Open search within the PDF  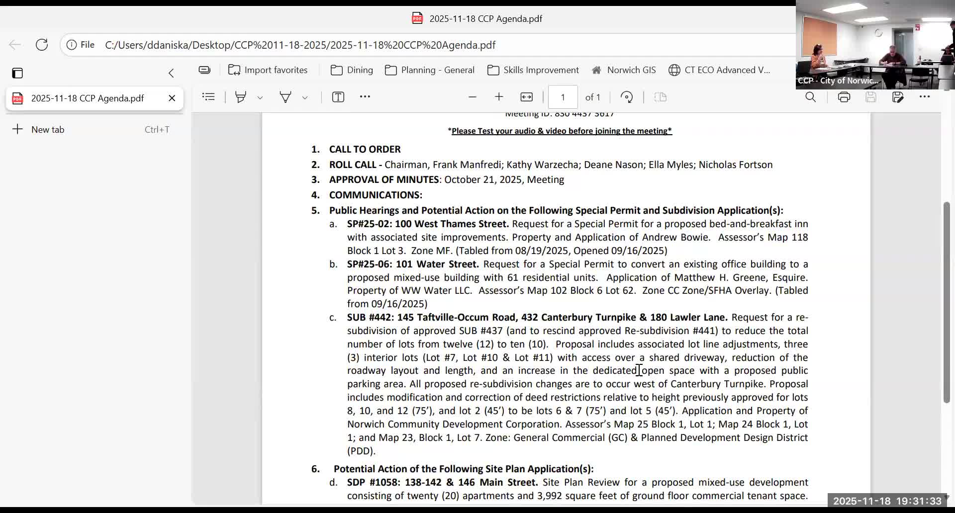(811, 97)
